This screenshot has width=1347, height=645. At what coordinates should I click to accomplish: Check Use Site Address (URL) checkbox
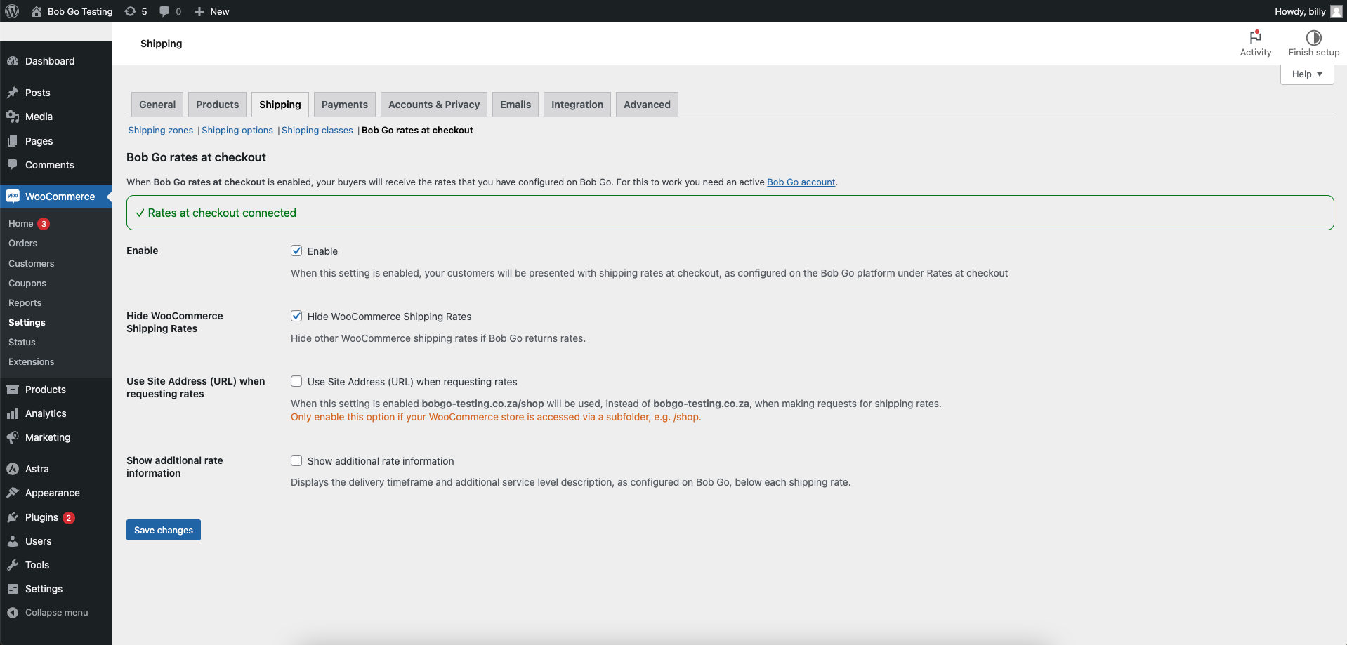tap(296, 381)
